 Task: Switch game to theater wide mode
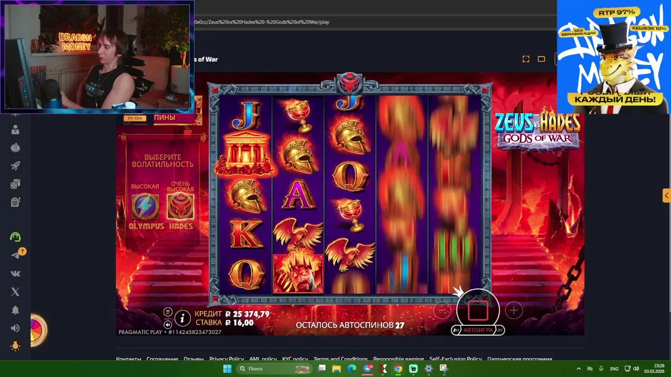(542, 59)
